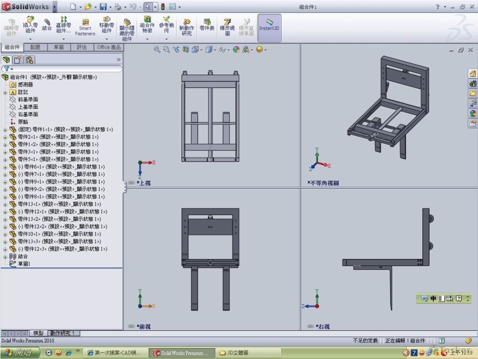Open the 爆炸視圖 exploded view tool
478x359 pixels.
click(x=227, y=27)
